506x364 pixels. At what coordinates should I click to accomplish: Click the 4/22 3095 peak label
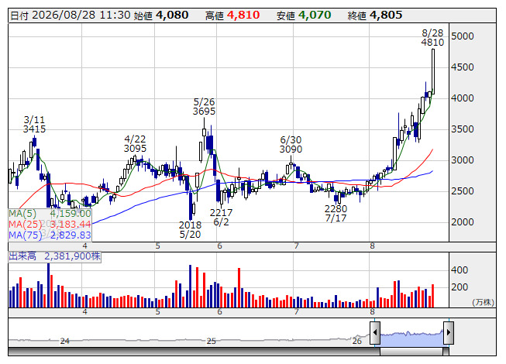pyautogui.click(x=135, y=144)
